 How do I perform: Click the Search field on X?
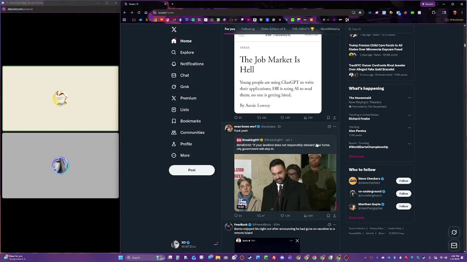pyautogui.click(x=380, y=29)
